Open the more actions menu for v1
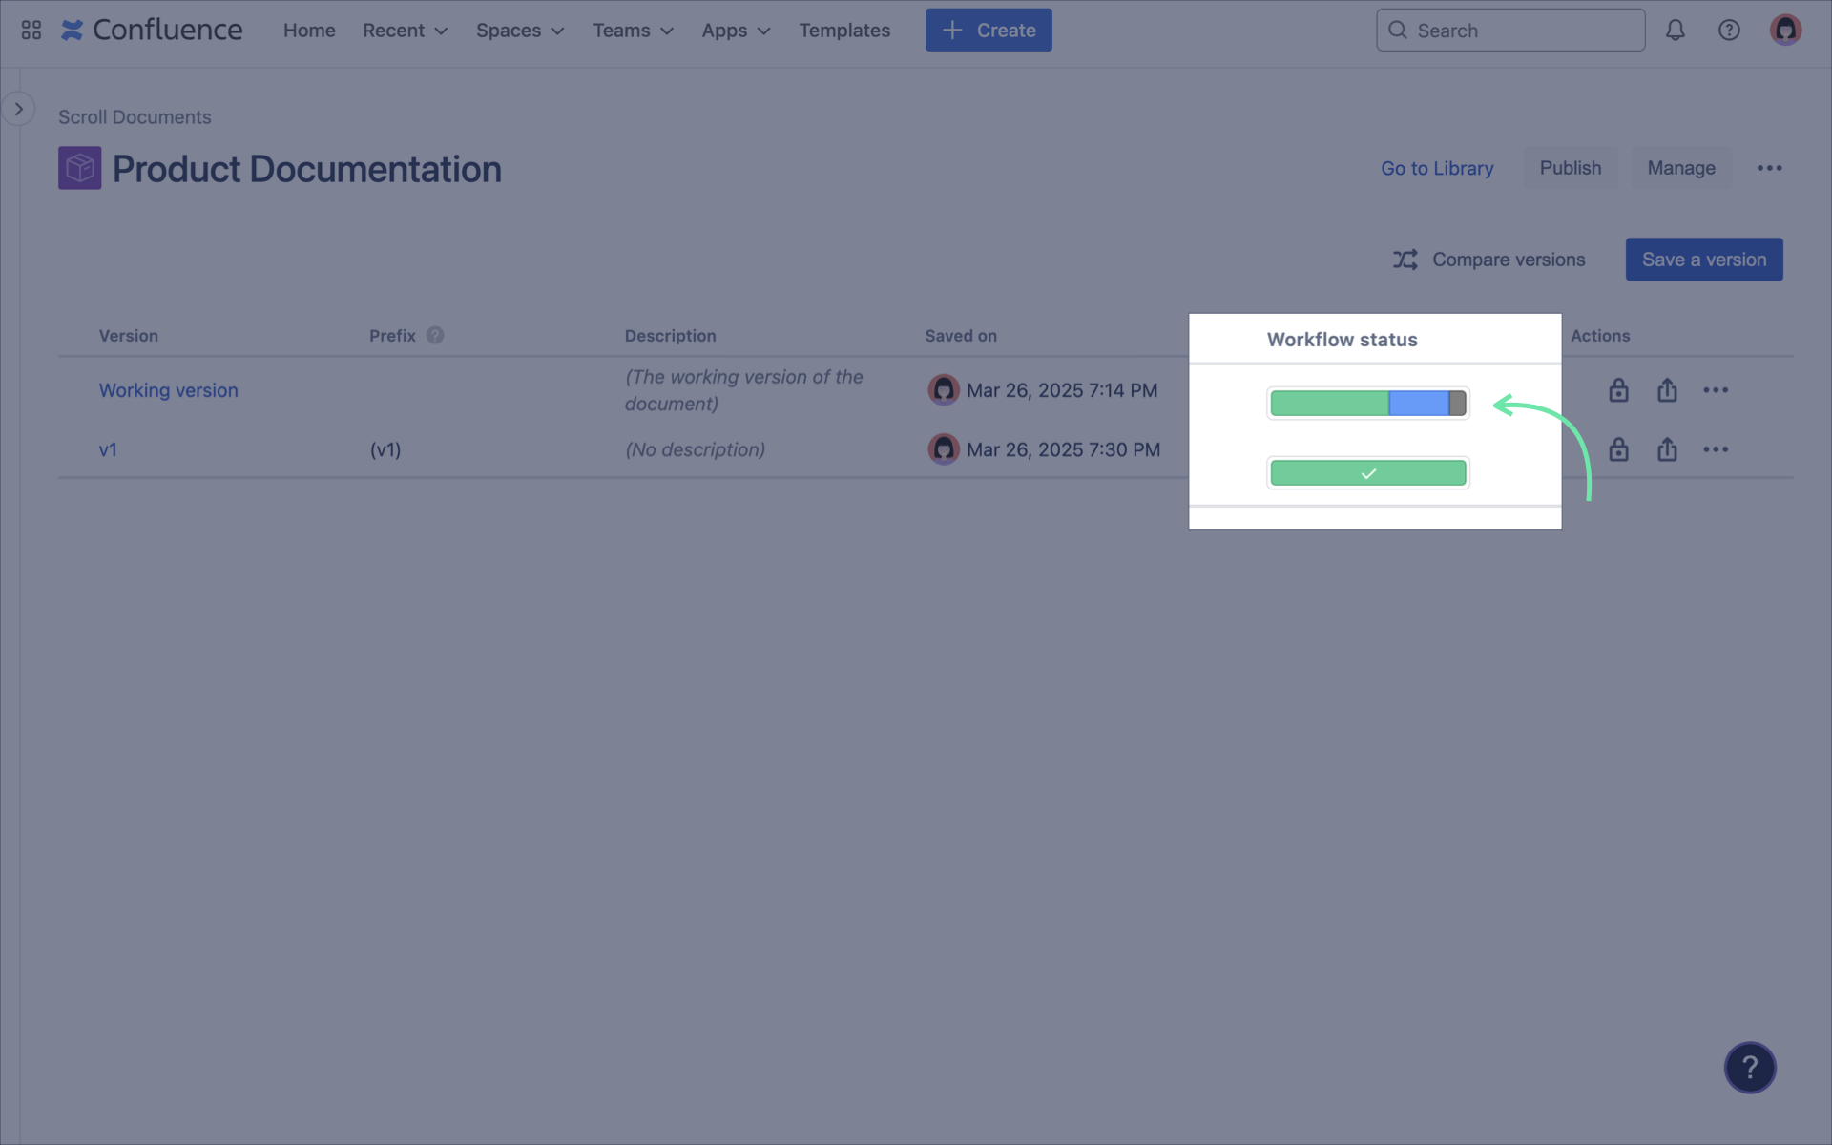This screenshot has width=1832, height=1145. [1717, 449]
